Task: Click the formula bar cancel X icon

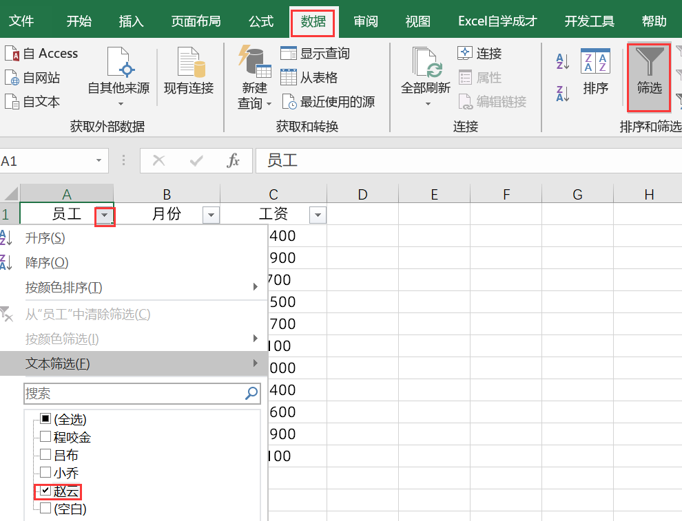Action: [x=158, y=161]
